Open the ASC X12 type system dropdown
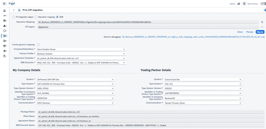The height and width of the screenshot is (129, 266). pyautogui.click(x=203, y=84)
